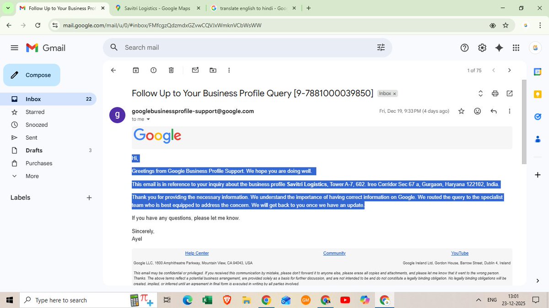Image resolution: width=549 pixels, height=308 pixels.
Task: Open Windows Start menu
Action: (x=10, y=300)
